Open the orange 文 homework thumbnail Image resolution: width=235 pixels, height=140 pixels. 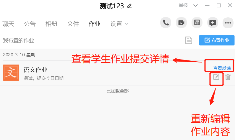pos(11,73)
